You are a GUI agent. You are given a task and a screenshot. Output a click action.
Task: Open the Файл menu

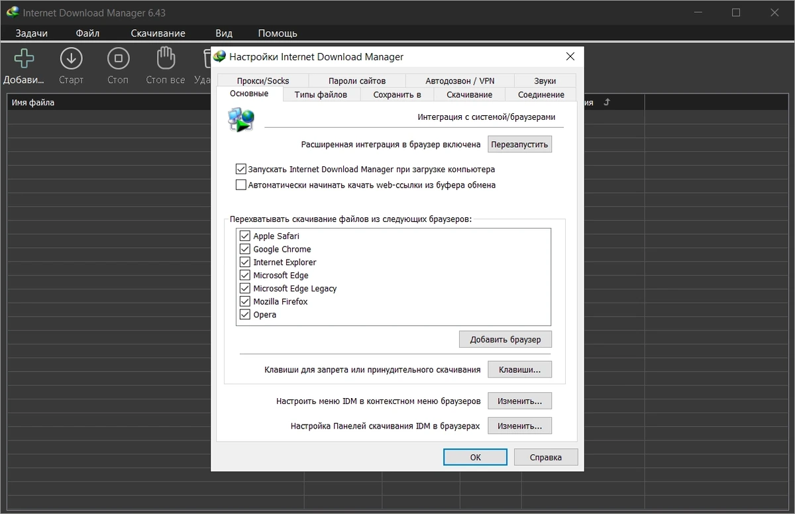(x=87, y=33)
